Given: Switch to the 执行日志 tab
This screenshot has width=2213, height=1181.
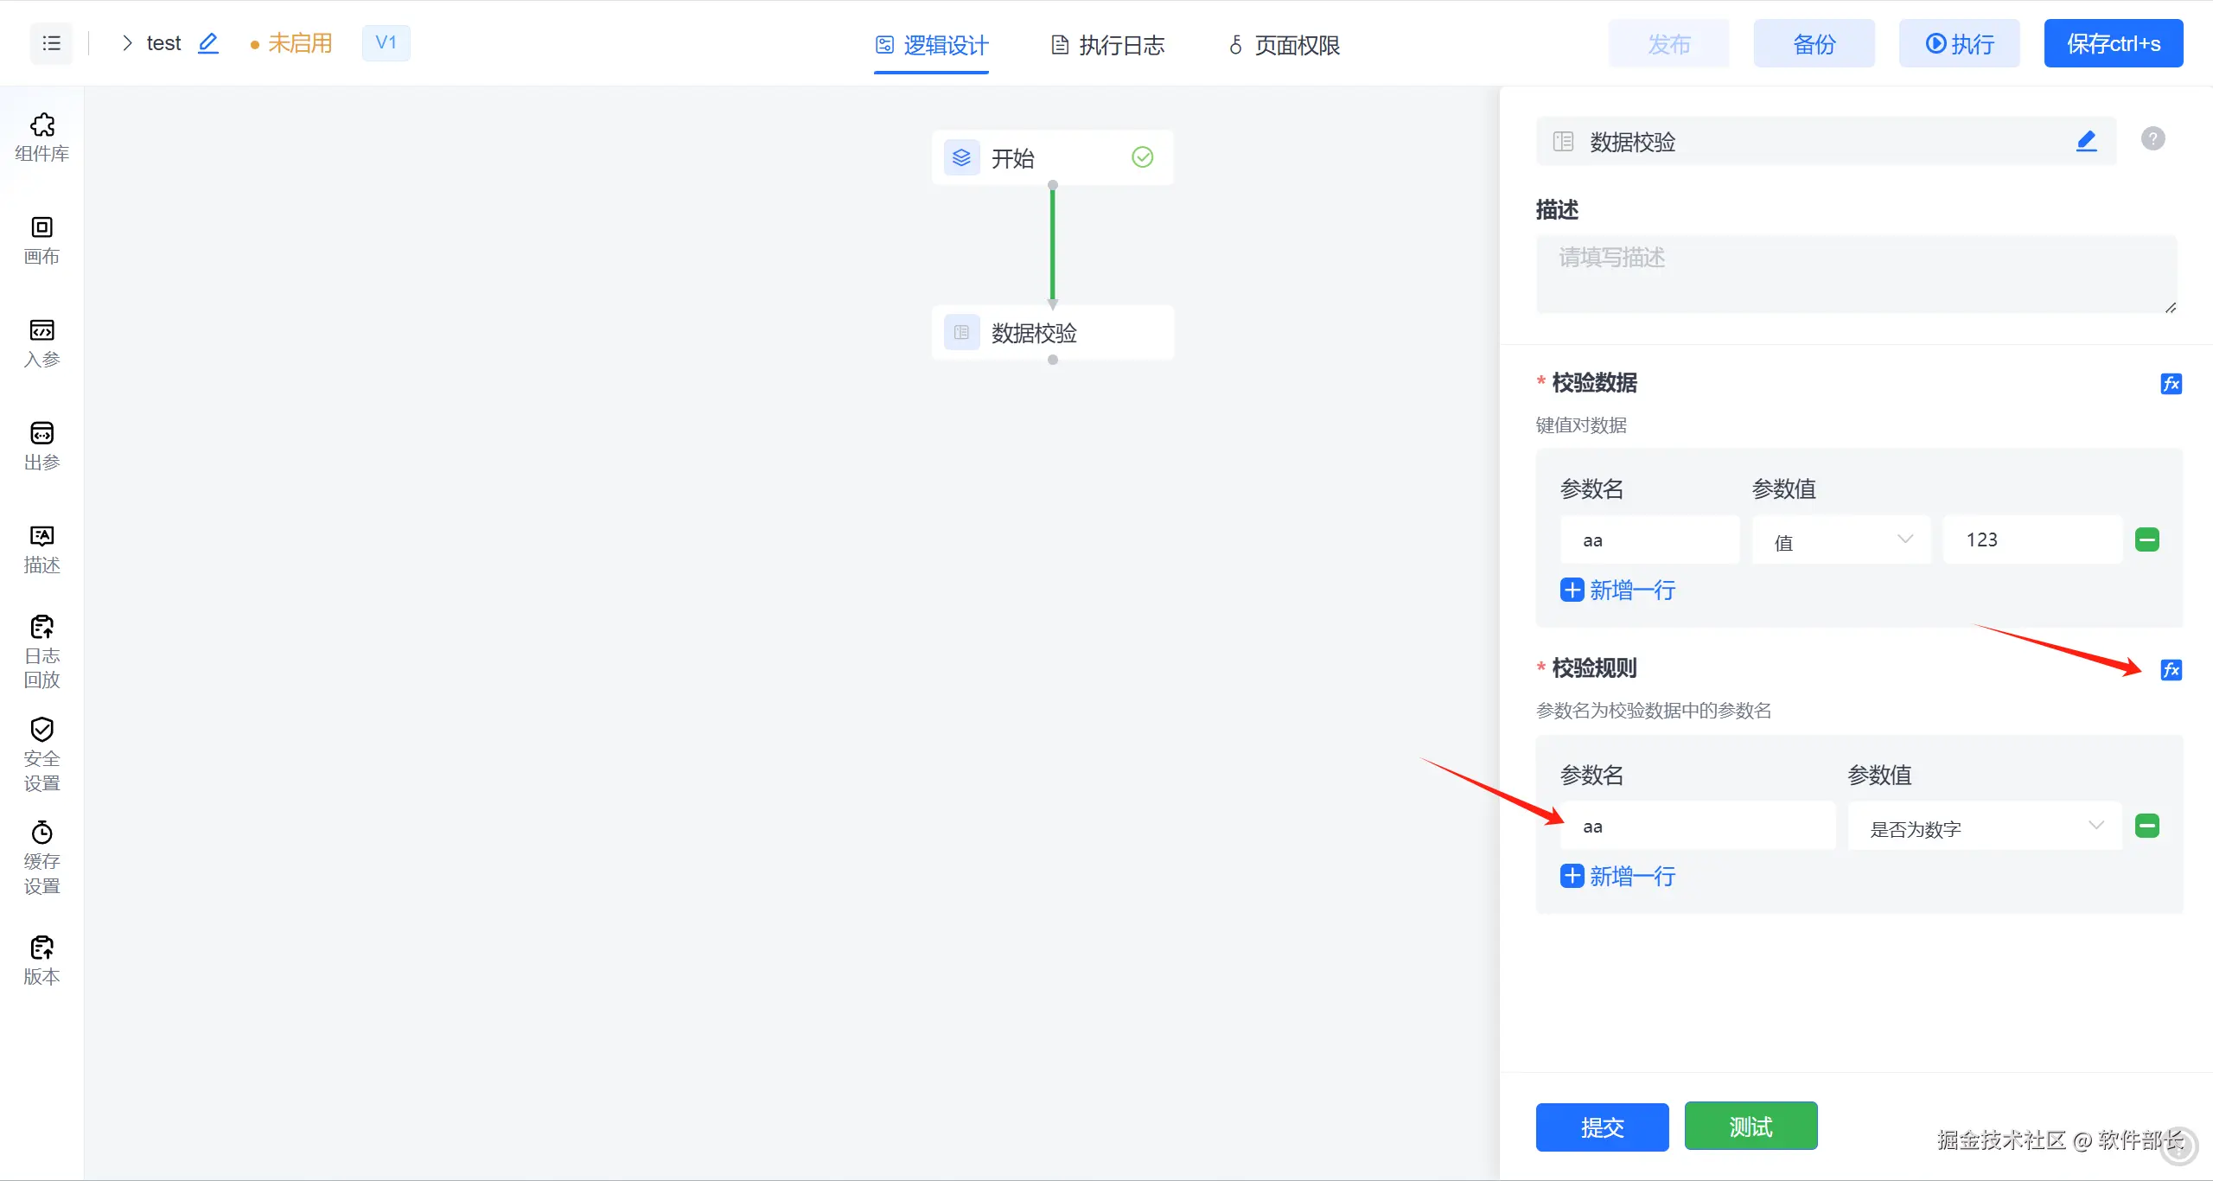Looking at the screenshot, I should point(1107,45).
